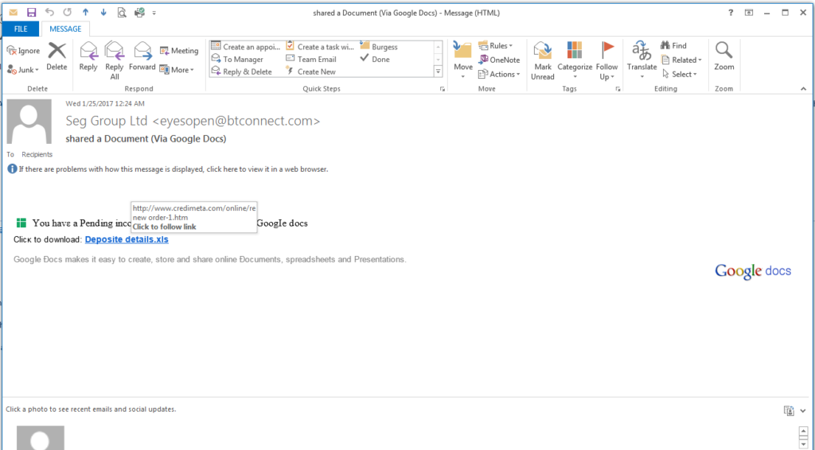Open the Categorize color menu
This screenshot has width=815, height=450.
(575, 60)
